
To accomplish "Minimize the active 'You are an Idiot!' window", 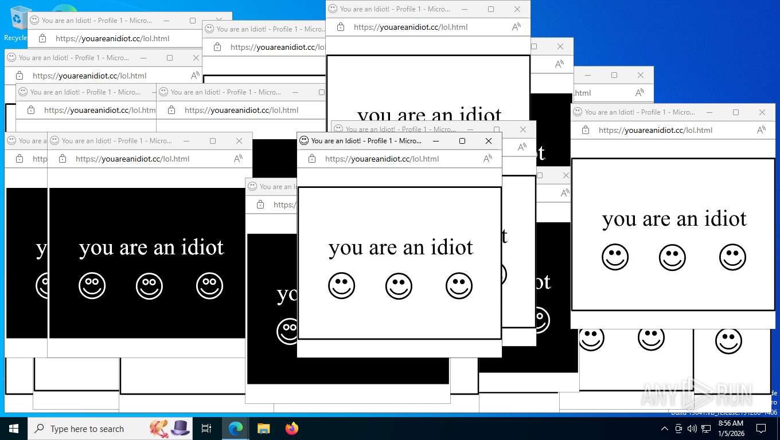I will point(436,140).
